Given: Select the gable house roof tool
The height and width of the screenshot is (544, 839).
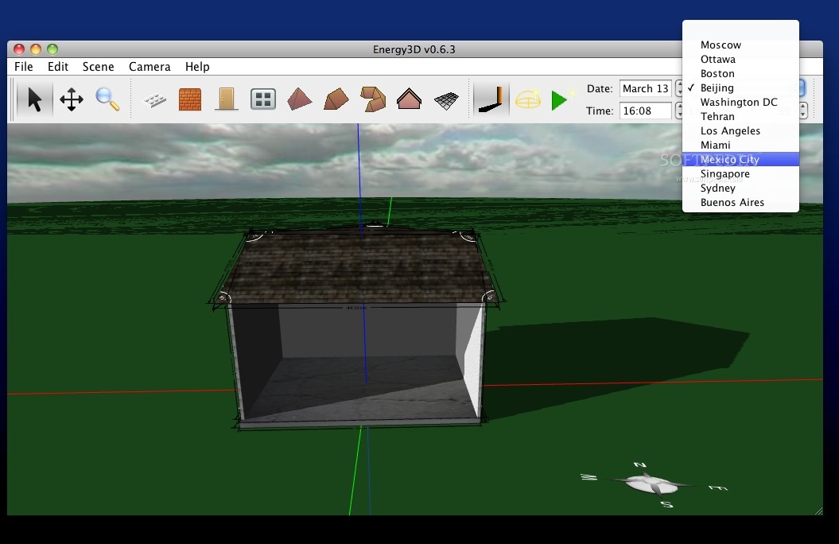Looking at the screenshot, I should point(409,99).
